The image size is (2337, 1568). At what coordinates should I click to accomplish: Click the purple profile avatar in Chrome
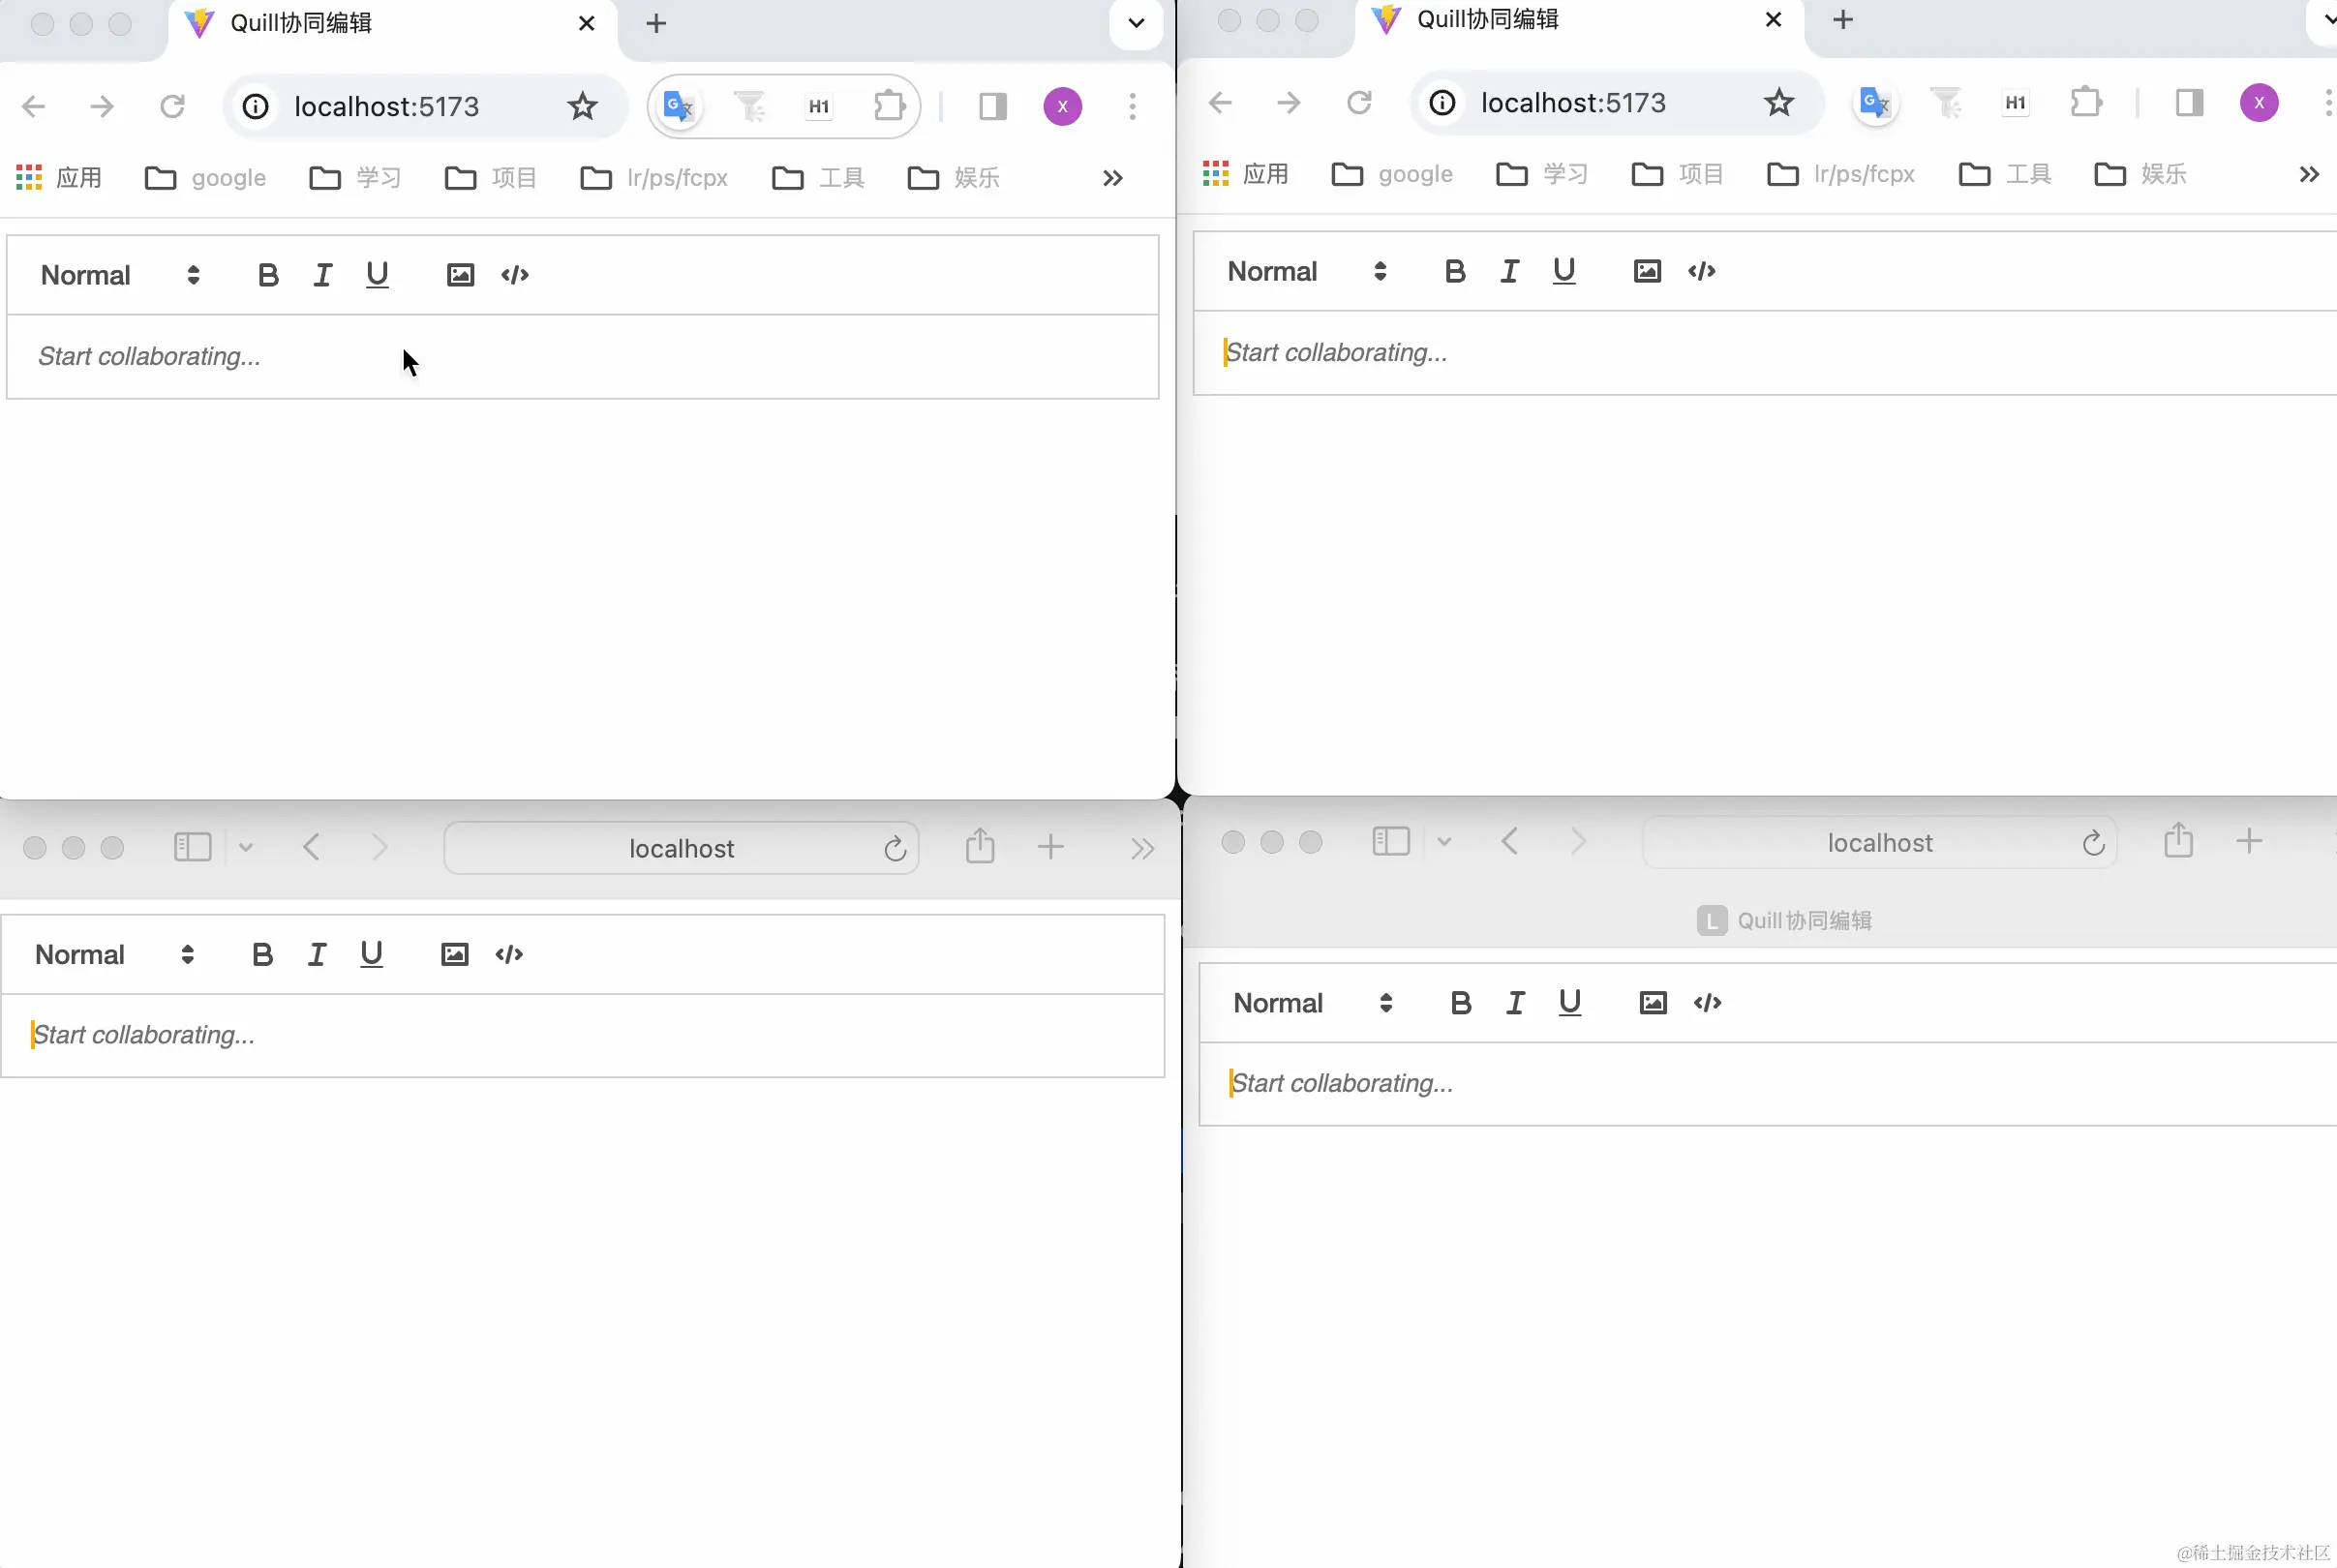[1061, 106]
